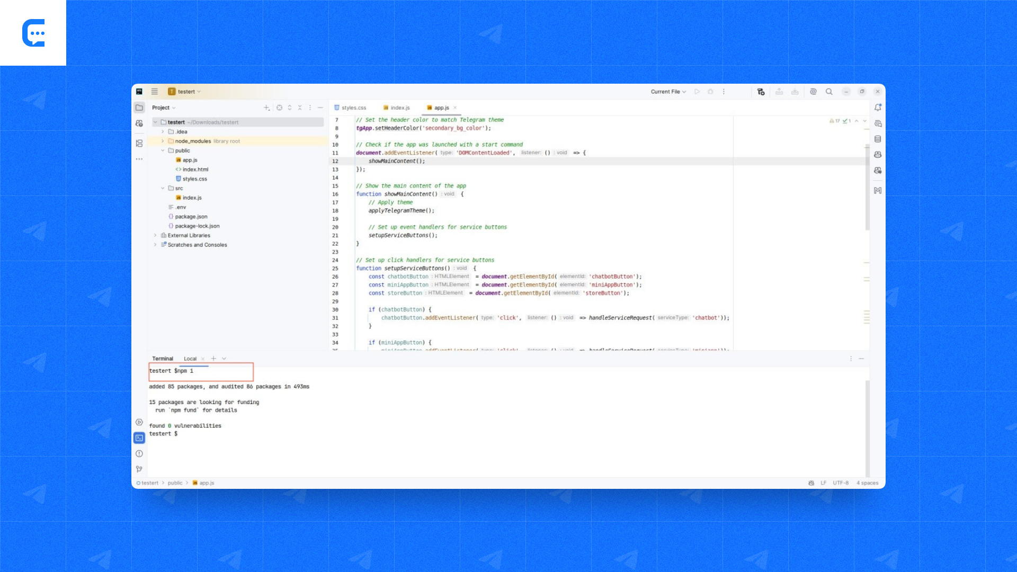Click the Select Opened File target icon

point(279,108)
